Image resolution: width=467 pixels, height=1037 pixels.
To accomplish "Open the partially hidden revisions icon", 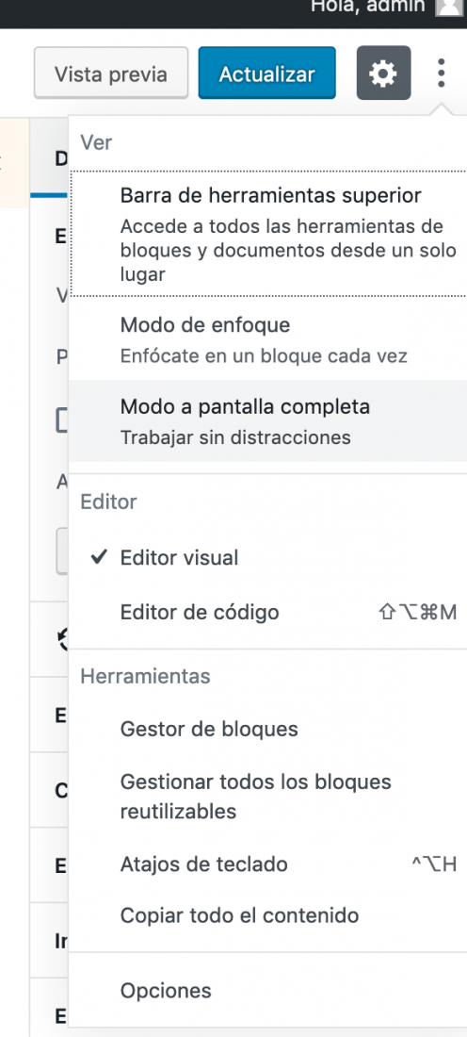I will [x=63, y=639].
